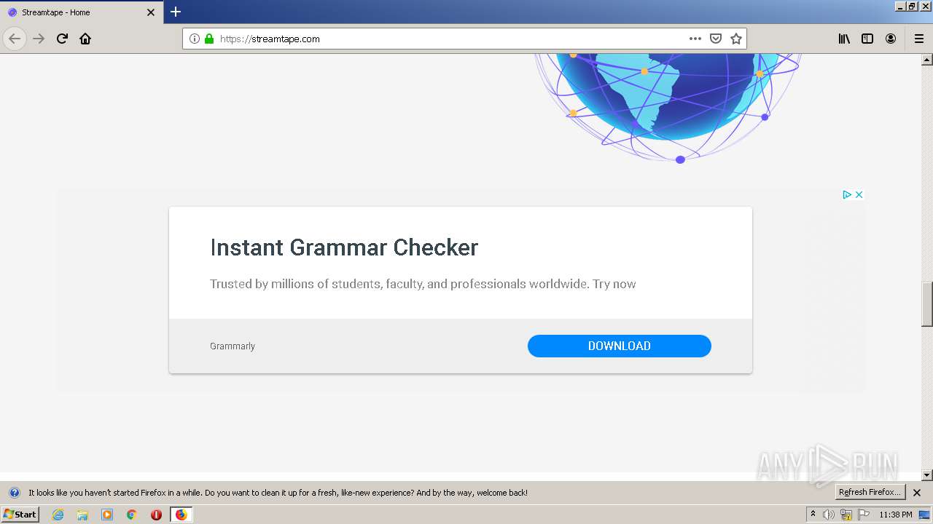Open the volume control tray icon
Image resolution: width=933 pixels, height=524 pixels.
click(x=829, y=515)
